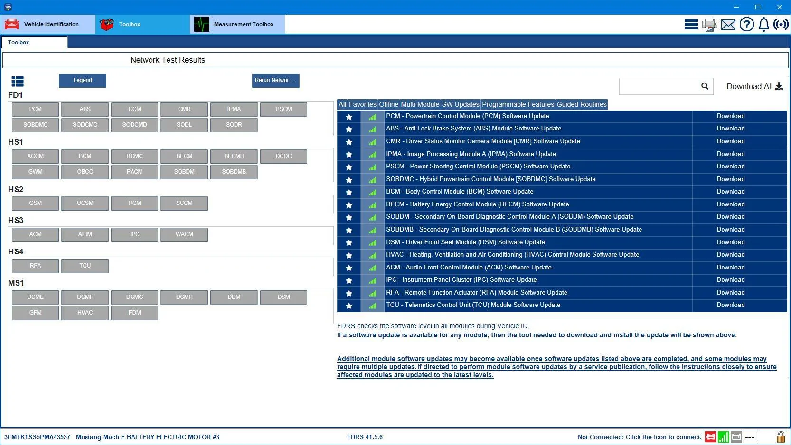Click the wireless broadcast signal icon
This screenshot has width=791, height=445.
[781, 24]
